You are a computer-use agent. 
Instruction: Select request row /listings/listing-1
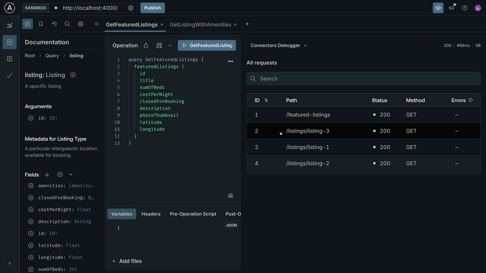tap(363, 147)
